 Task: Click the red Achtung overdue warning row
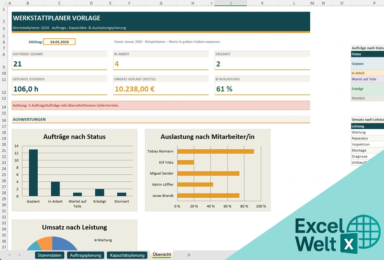(161, 105)
